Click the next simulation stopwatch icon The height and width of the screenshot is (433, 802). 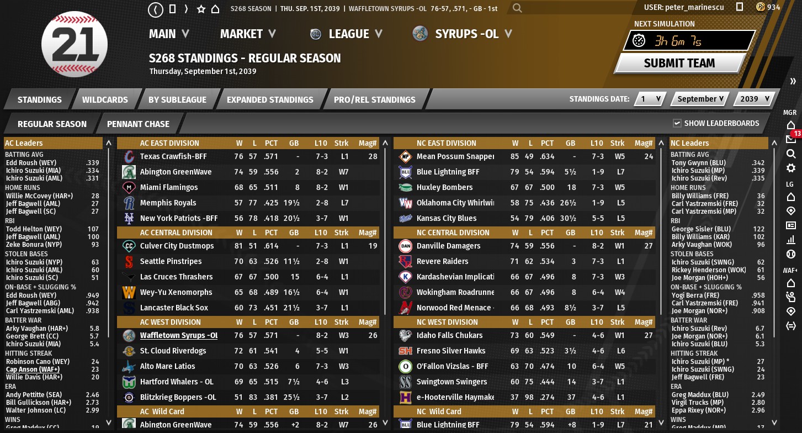point(639,41)
